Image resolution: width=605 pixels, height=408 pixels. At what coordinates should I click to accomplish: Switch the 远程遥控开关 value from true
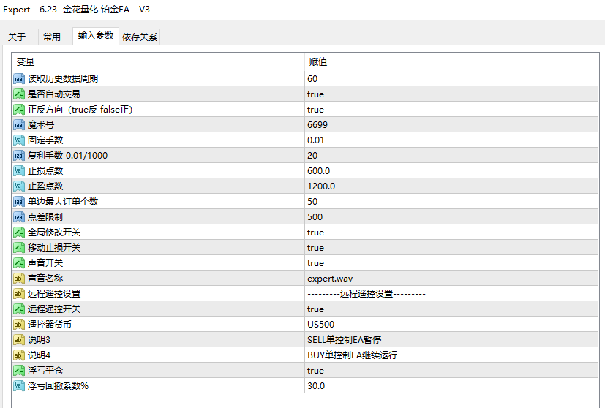pos(451,309)
